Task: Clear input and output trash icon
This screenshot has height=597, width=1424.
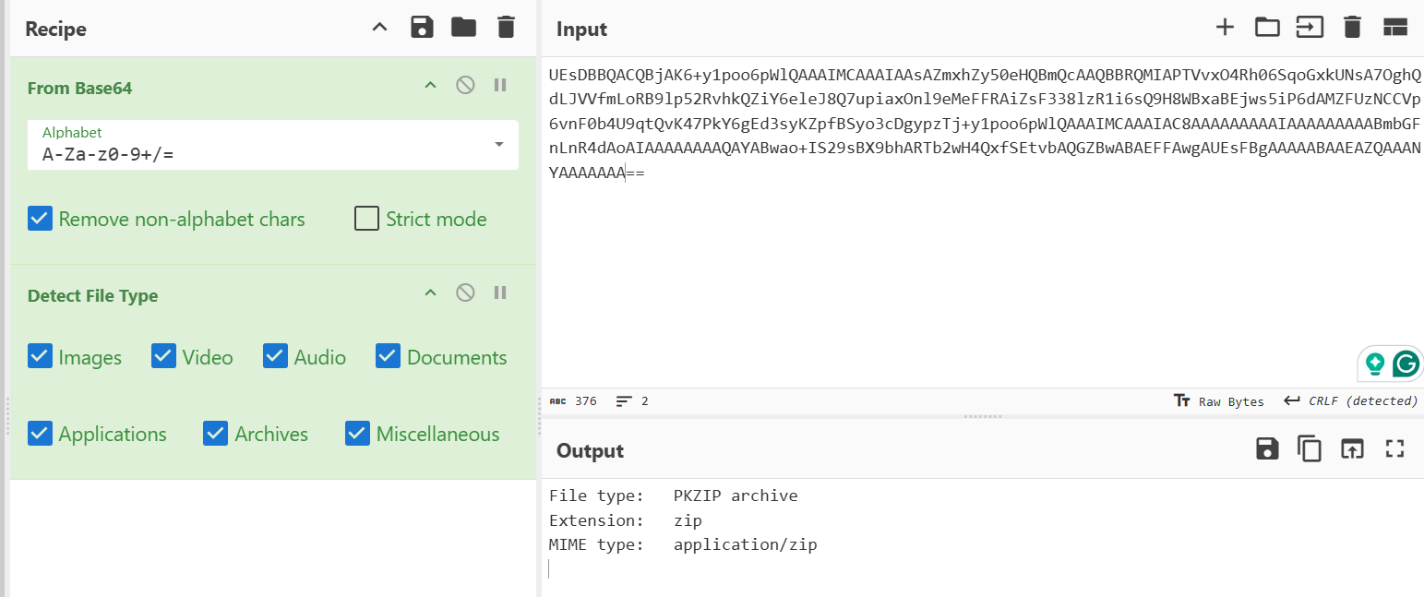Action: point(1352,28)
